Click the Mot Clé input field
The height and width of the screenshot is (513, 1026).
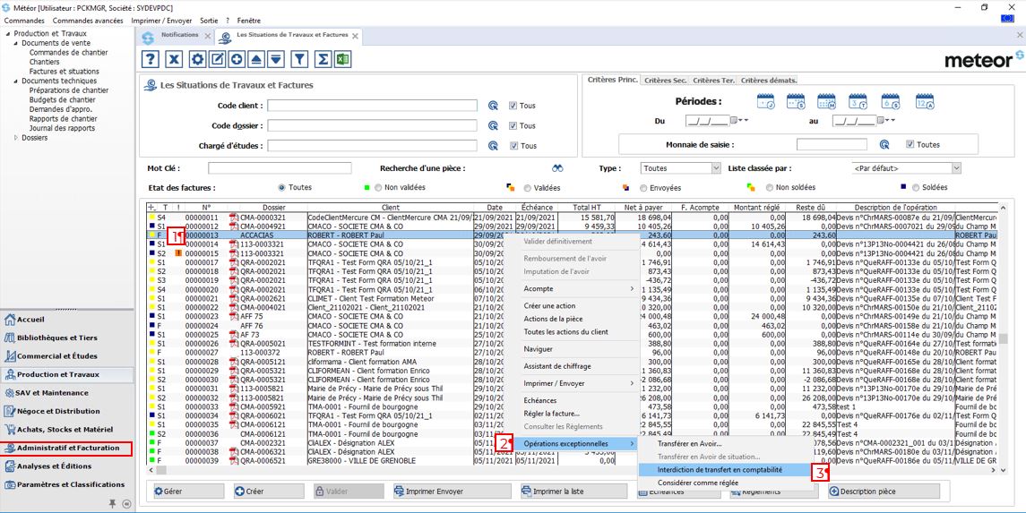pos(280,168)
